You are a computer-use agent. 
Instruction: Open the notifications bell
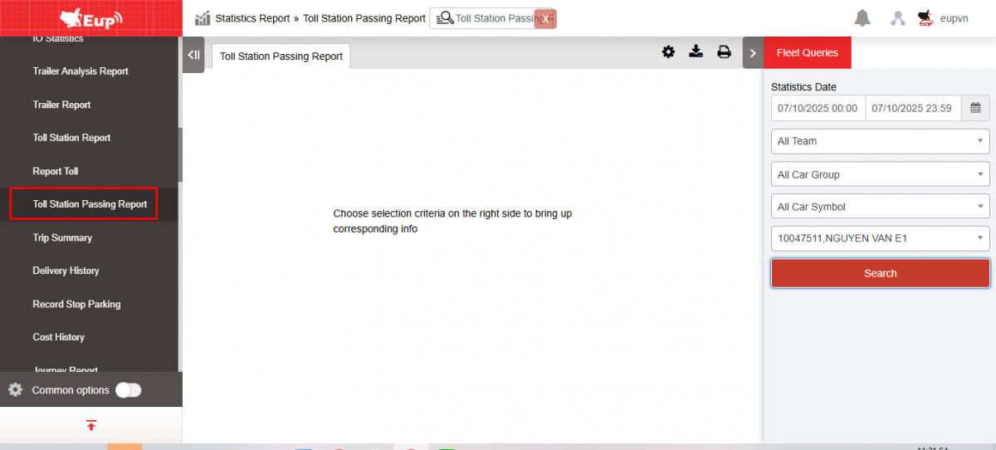click(x=862, y=18)
